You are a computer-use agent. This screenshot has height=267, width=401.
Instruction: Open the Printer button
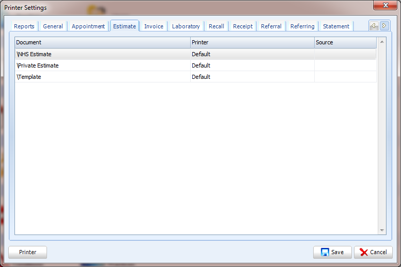(x=27, y=252)
